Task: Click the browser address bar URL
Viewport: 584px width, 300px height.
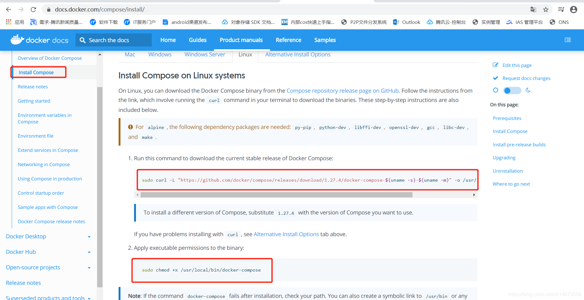Action: (x=100, y=10)
